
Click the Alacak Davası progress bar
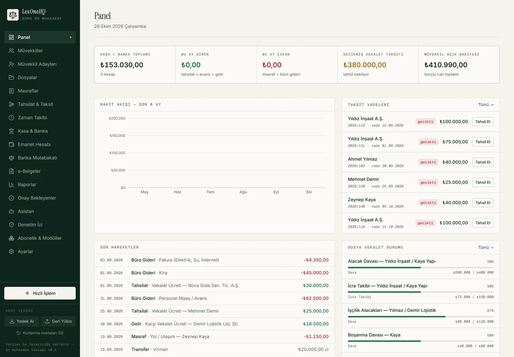(421, 267)
